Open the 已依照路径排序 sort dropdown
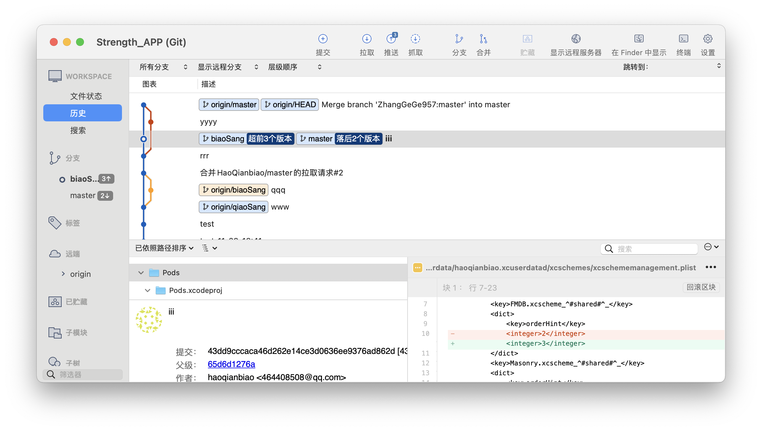This screenshot has width=762, height=431. click(x=164, y=248)
